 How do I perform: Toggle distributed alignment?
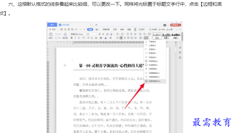132,38
